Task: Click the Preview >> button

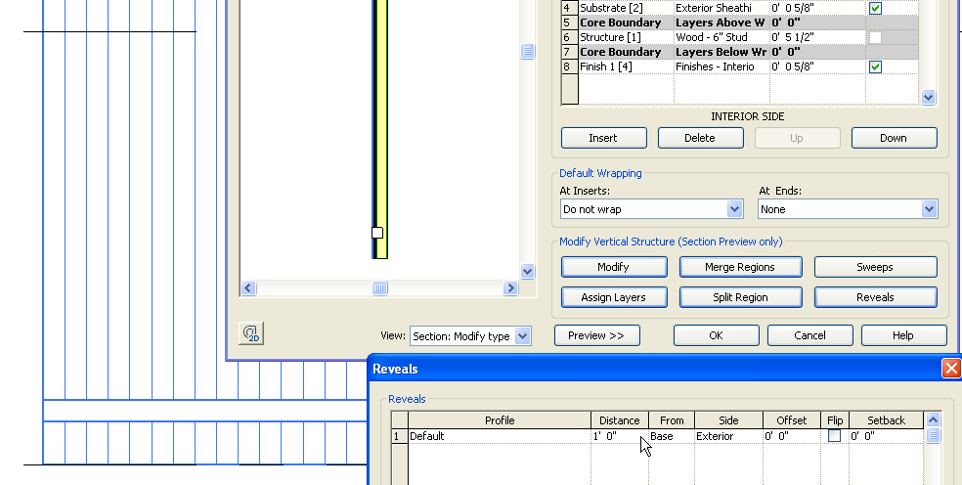Action: tap(597, 335)
